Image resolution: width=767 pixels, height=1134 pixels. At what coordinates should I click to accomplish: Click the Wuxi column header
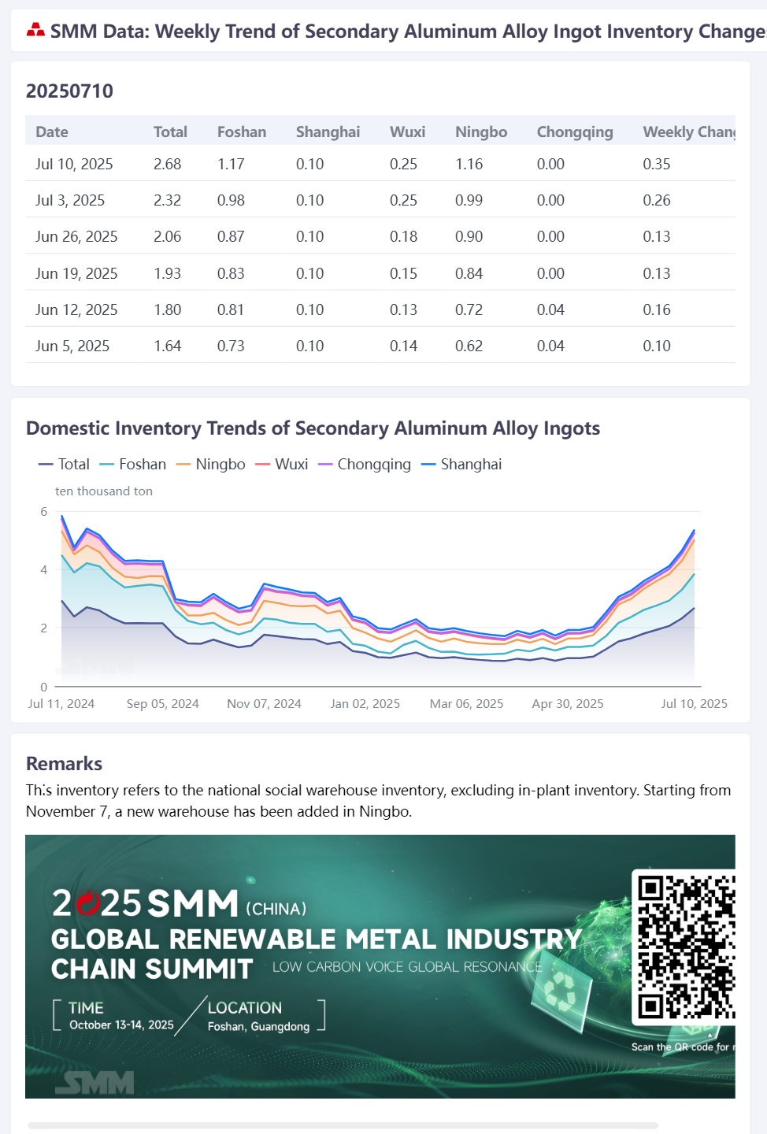point(407,132)
